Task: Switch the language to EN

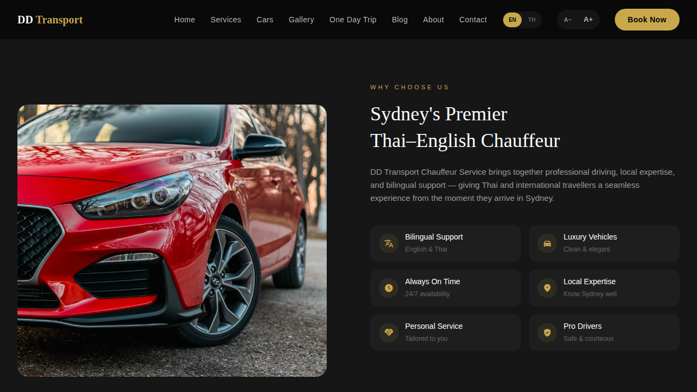Action: point(512,20)
